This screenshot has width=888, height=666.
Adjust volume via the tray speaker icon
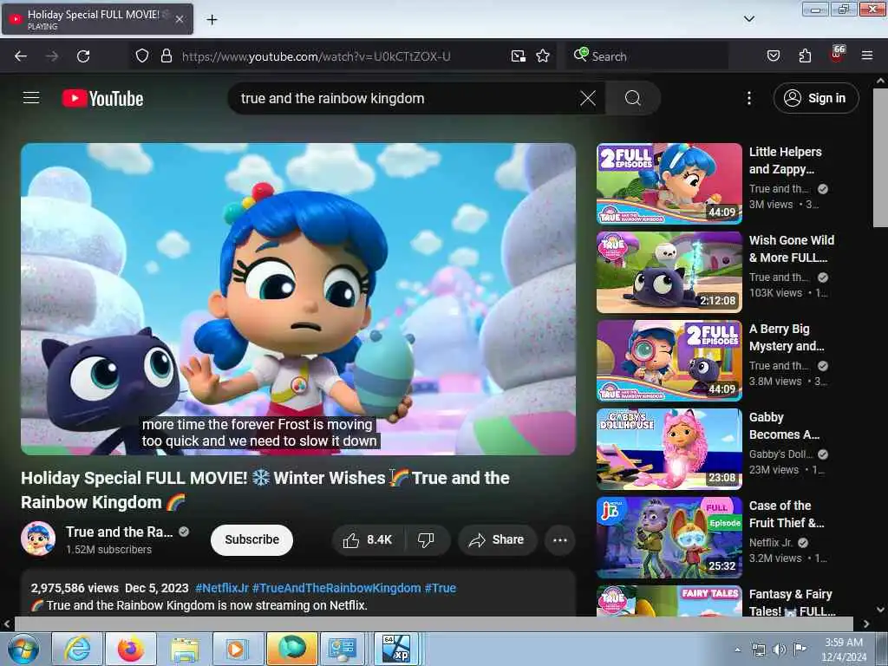(780, 650)
